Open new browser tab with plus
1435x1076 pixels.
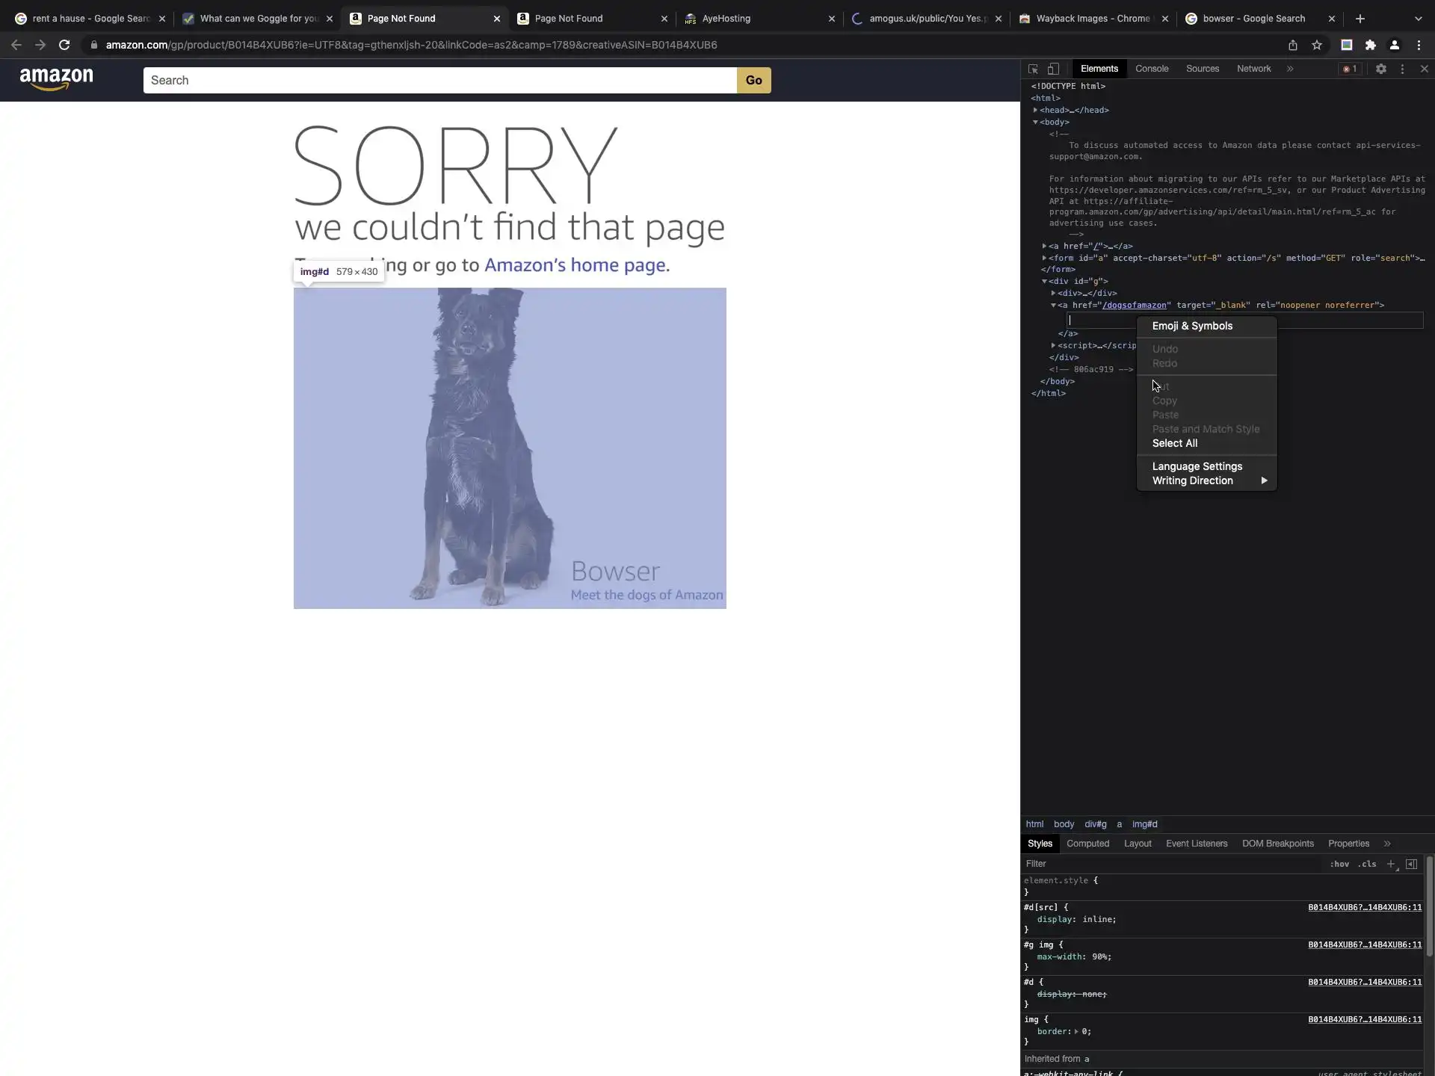click(1360, 19)
